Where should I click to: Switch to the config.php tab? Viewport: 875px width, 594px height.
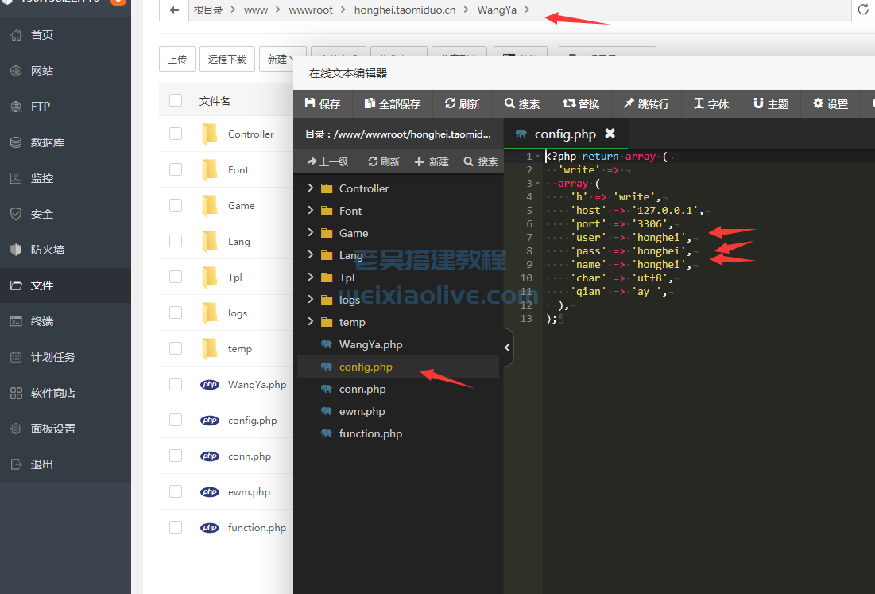tap(564, 134)
